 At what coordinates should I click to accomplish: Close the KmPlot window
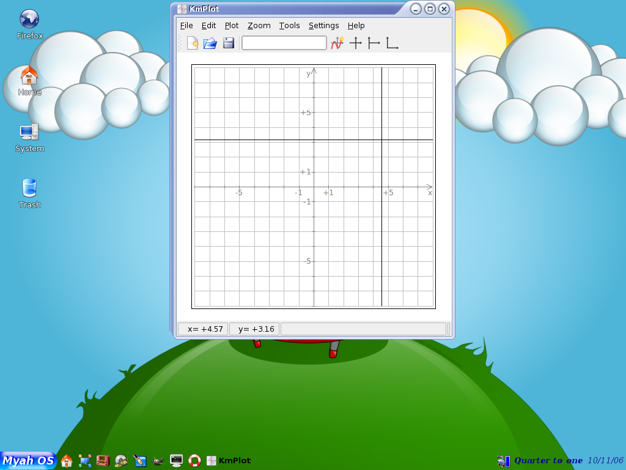(444, 9)
